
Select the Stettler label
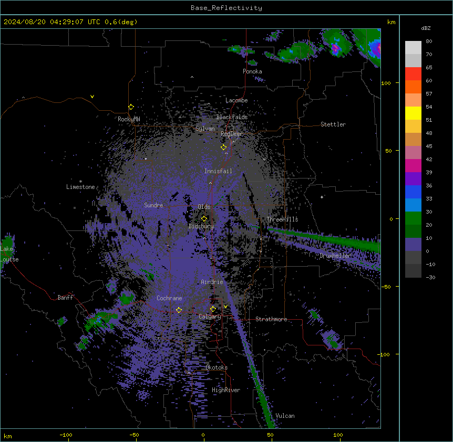tap(333, 124)
